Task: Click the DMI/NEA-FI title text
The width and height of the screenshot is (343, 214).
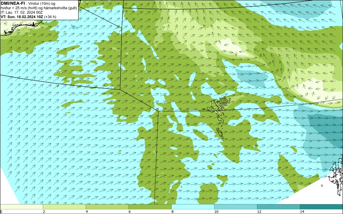Action: [x=13, y=3]
